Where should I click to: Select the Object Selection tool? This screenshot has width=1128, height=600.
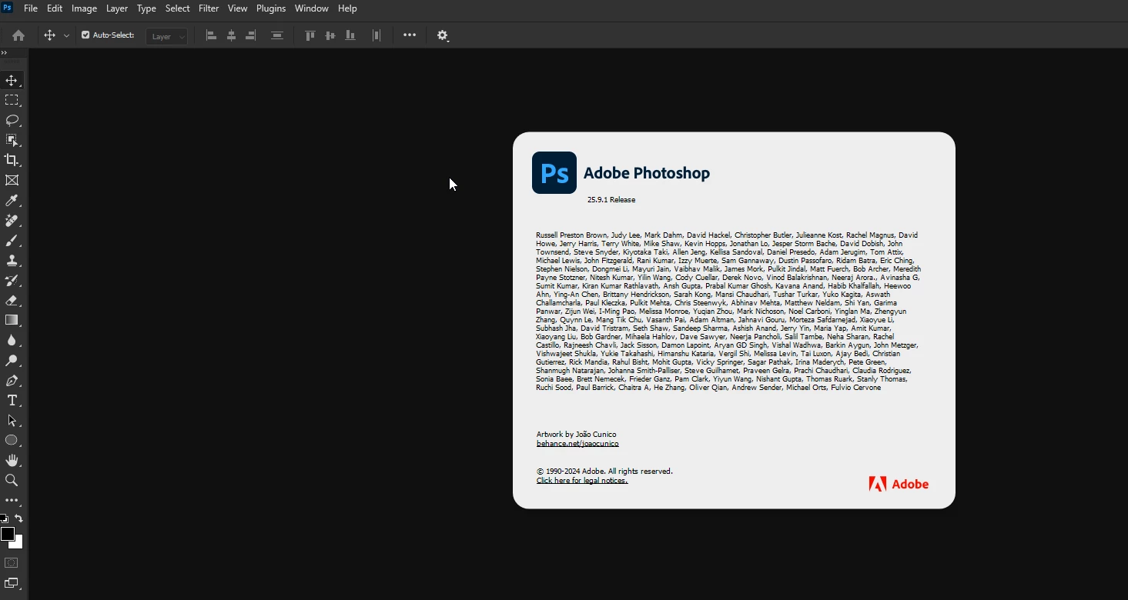(x=12, y=141)
